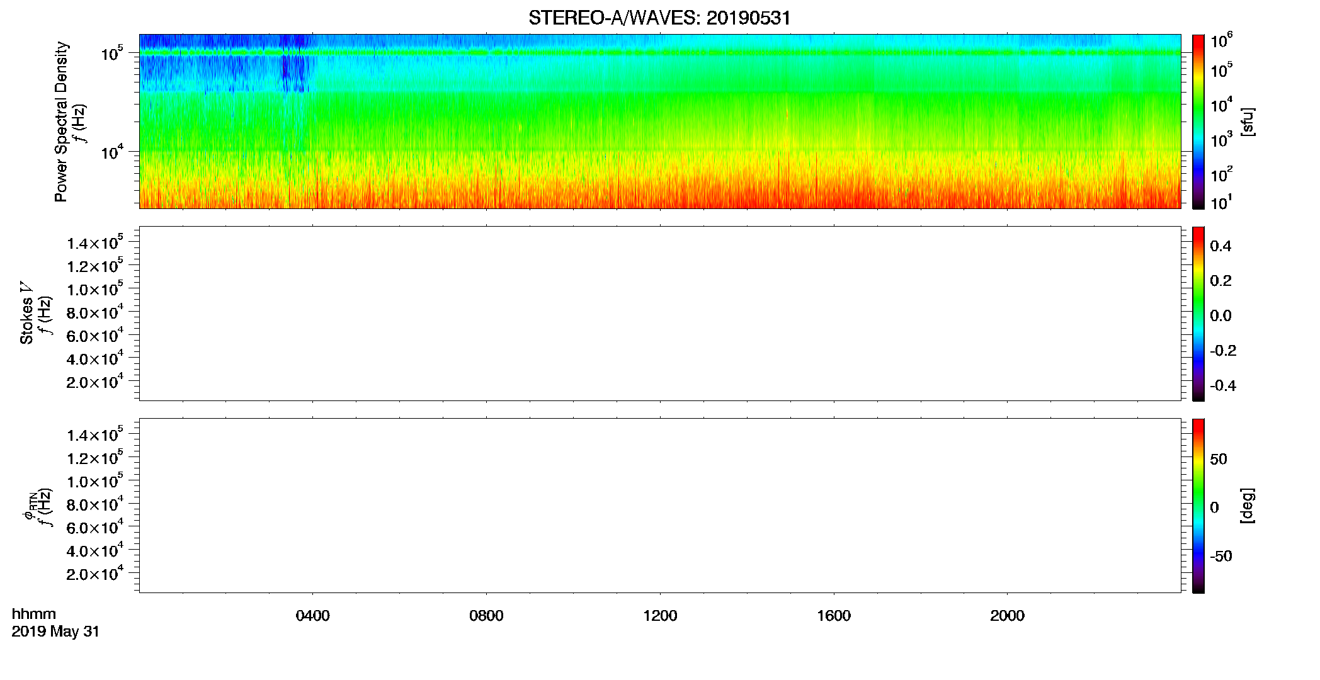Click the 1.2×10^5 tick on φ RTN axis
1320x680 pixels.
tap(94, 458)
